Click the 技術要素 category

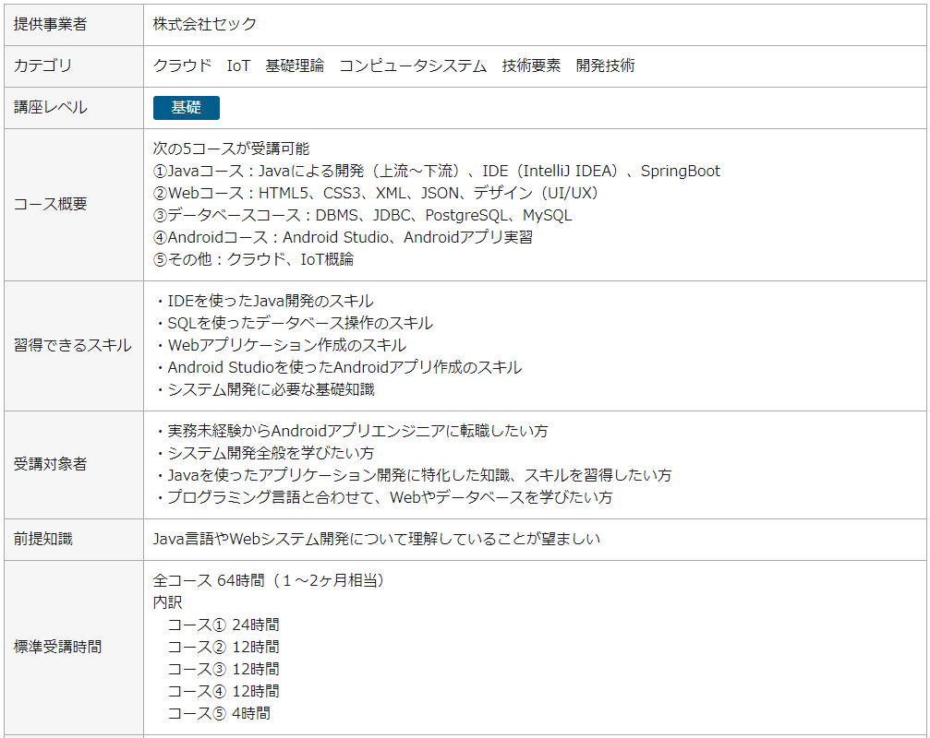tap(531, 65)
